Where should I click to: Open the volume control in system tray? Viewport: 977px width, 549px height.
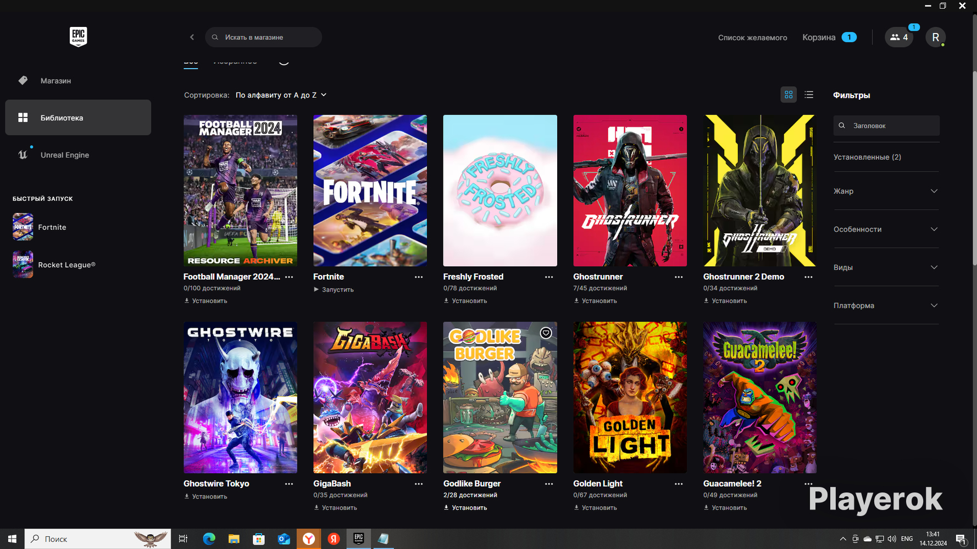(x=891, y=539)
